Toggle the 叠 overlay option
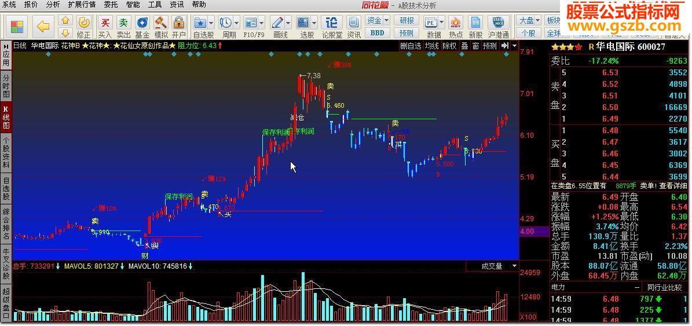Viewport: 692px width, 326px height. click(465, 45)
